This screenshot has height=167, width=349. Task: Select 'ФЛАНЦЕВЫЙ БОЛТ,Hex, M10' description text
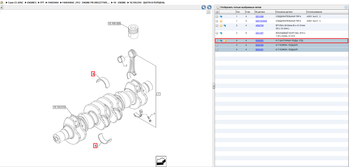coord(290,34)
